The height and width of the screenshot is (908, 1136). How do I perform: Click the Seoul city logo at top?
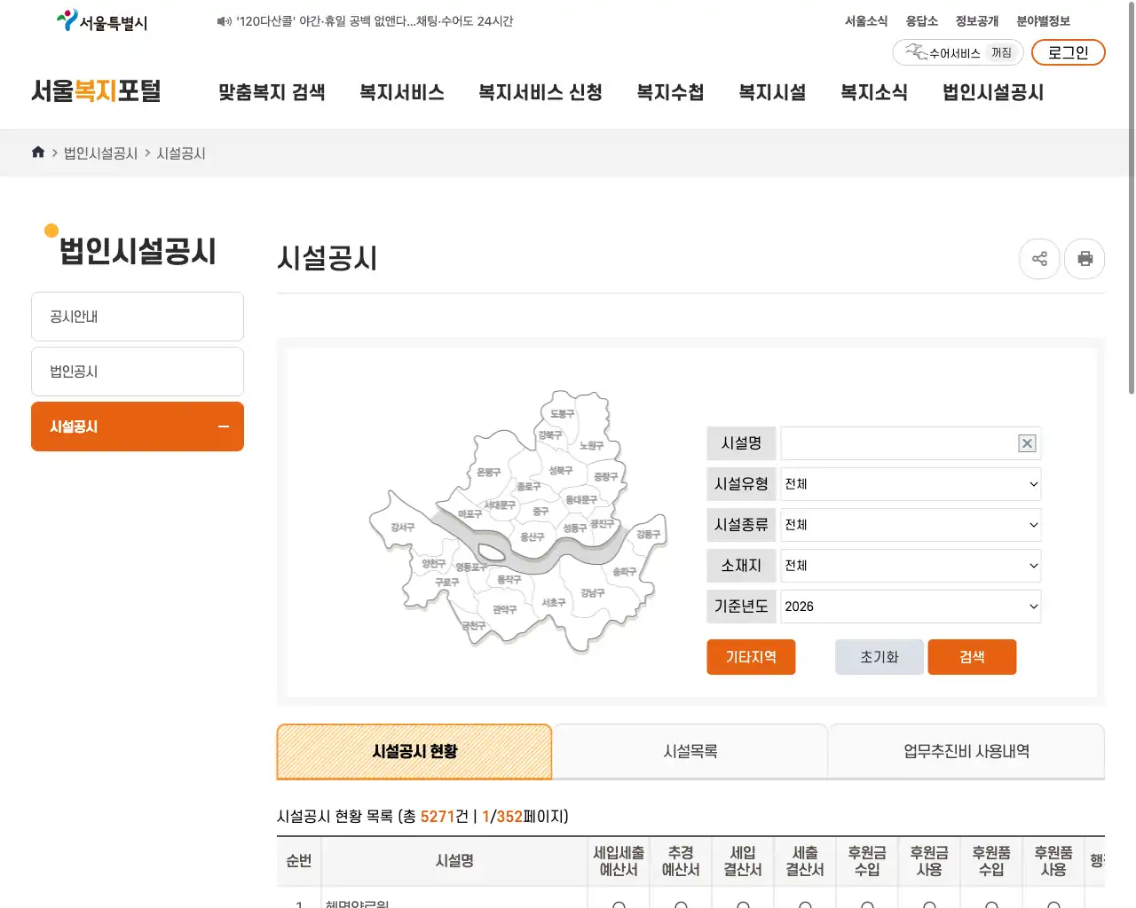102,21
